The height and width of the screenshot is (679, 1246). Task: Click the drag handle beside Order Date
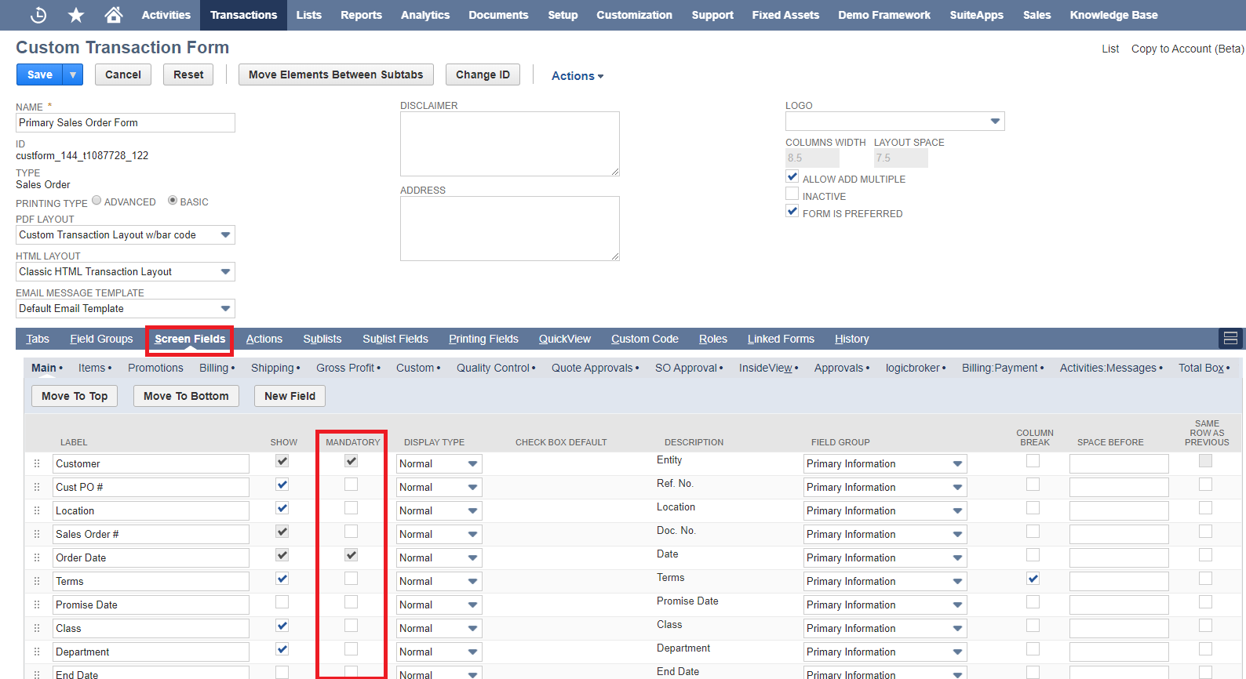(37, 557)
